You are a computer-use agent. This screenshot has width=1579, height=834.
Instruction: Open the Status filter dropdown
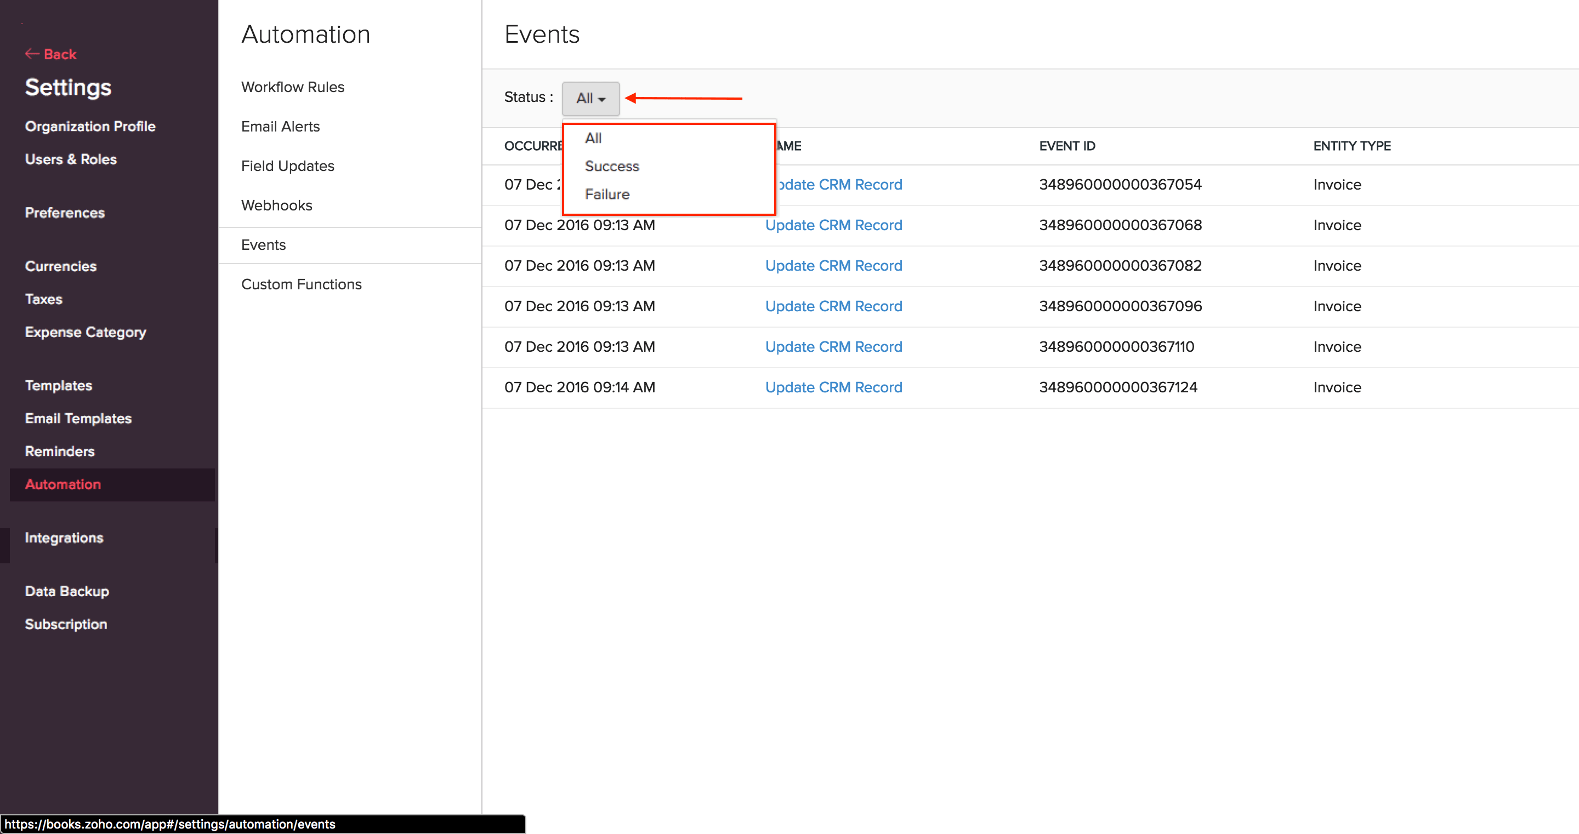tap(589, 98)
